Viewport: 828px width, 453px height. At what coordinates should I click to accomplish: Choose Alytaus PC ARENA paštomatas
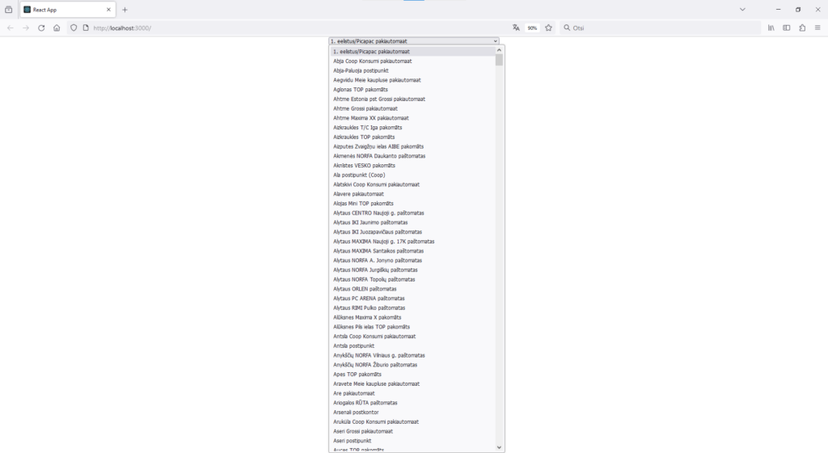[x=412, y=298]
